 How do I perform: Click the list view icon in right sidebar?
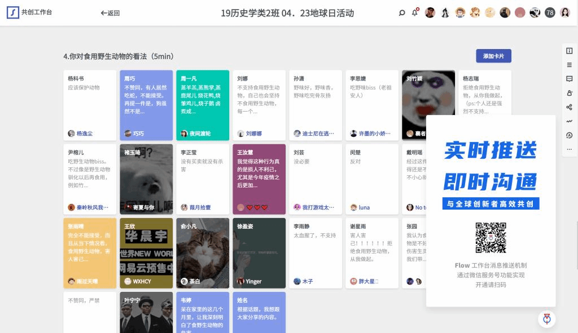[569, 65]
